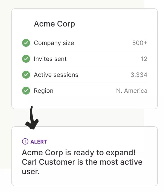
Task: Click the purple ALERT heading text
Action: coord(39,142)
